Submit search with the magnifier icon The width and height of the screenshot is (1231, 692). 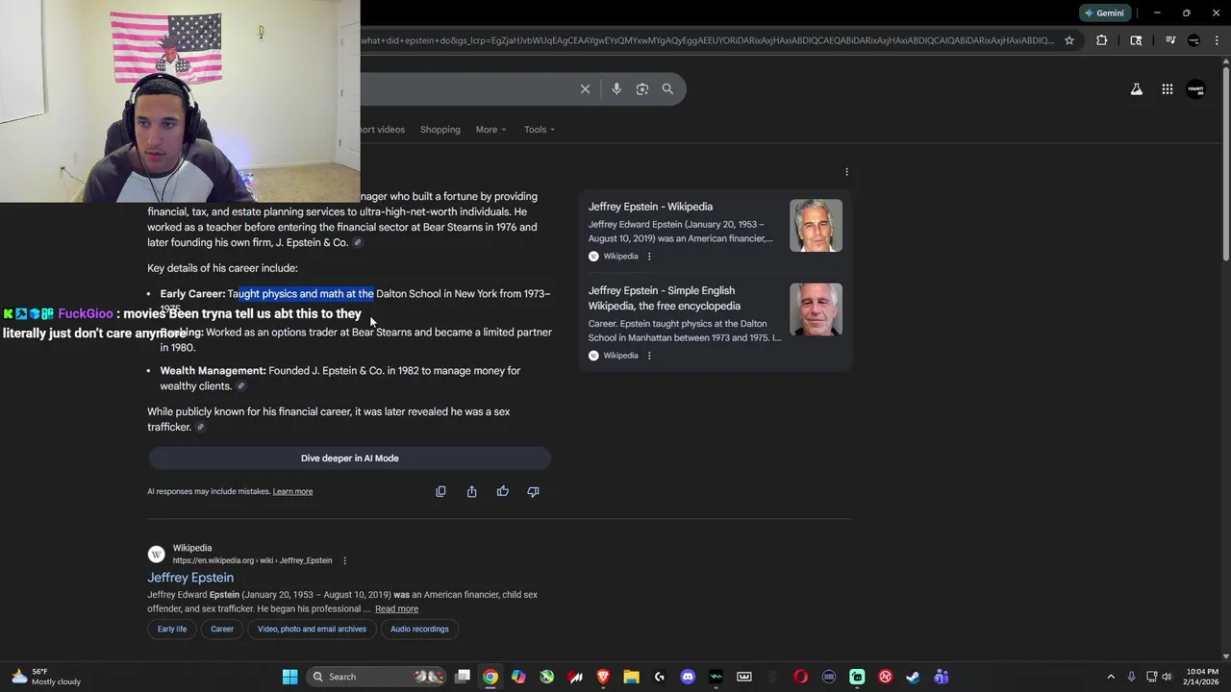point(667,88)
